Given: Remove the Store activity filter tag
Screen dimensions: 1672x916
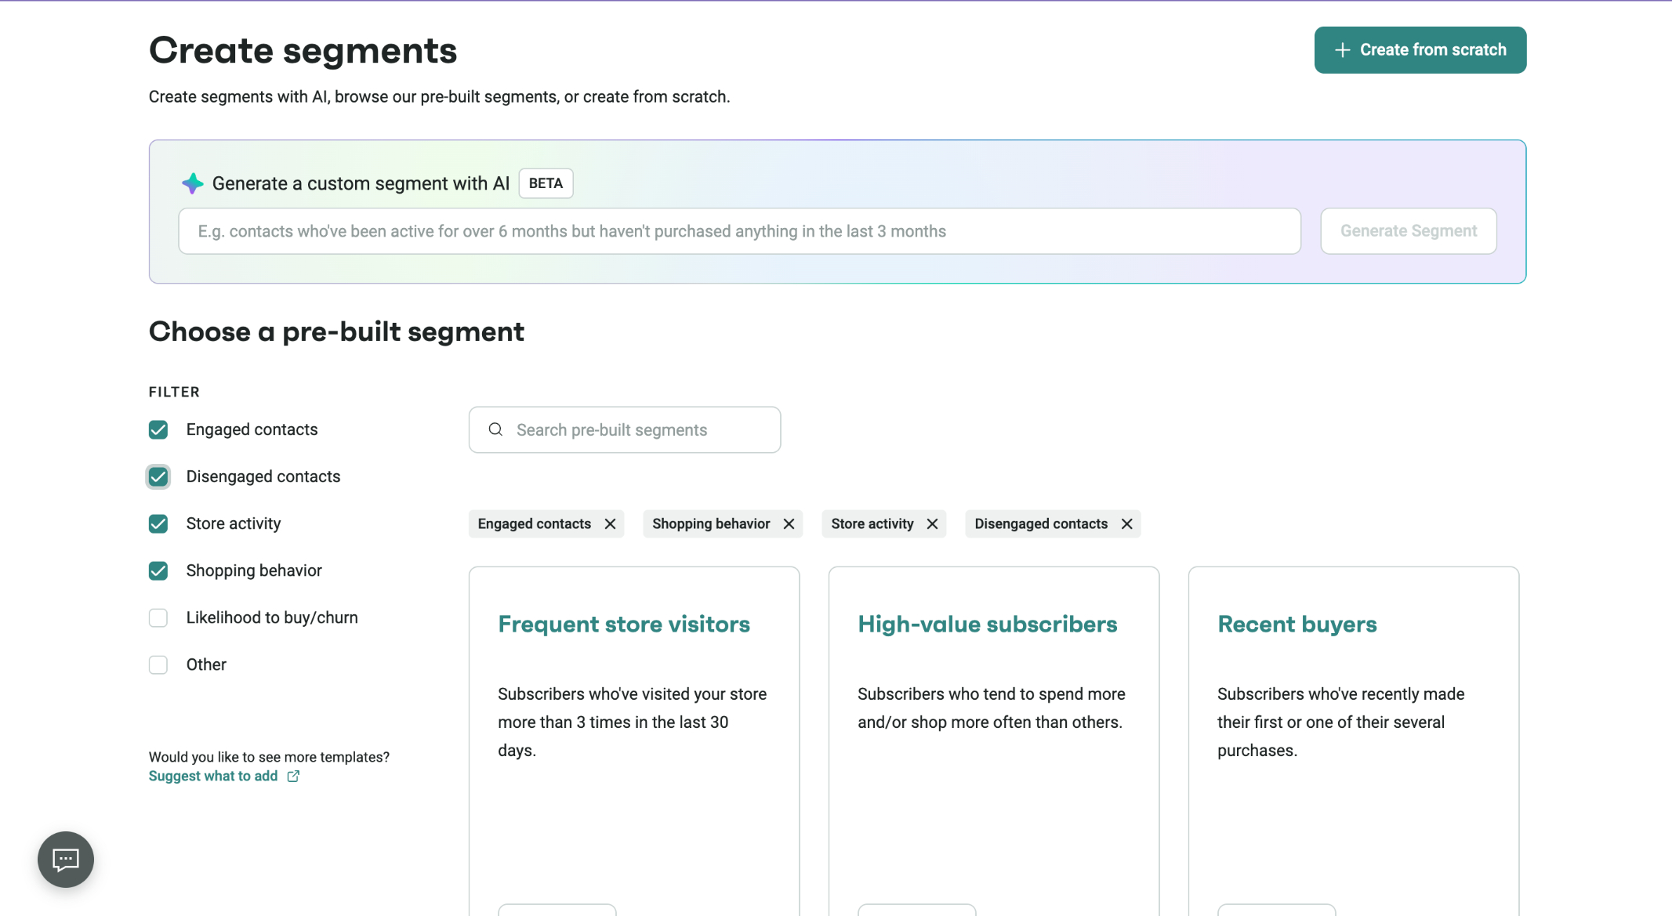Looking at the screenshot, I should 932,523.
